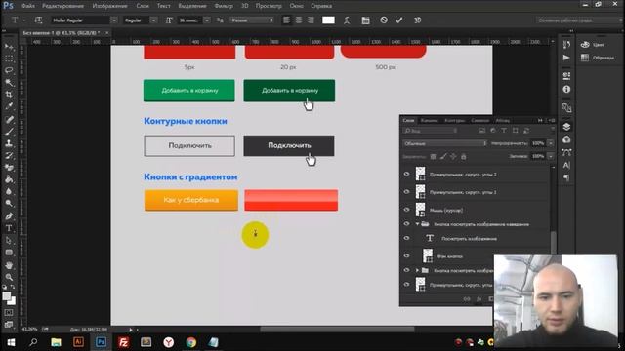Screen dimensions: 625x351
Task: Select the Move tool in the toolbox
Action: (x=9, y=47)
